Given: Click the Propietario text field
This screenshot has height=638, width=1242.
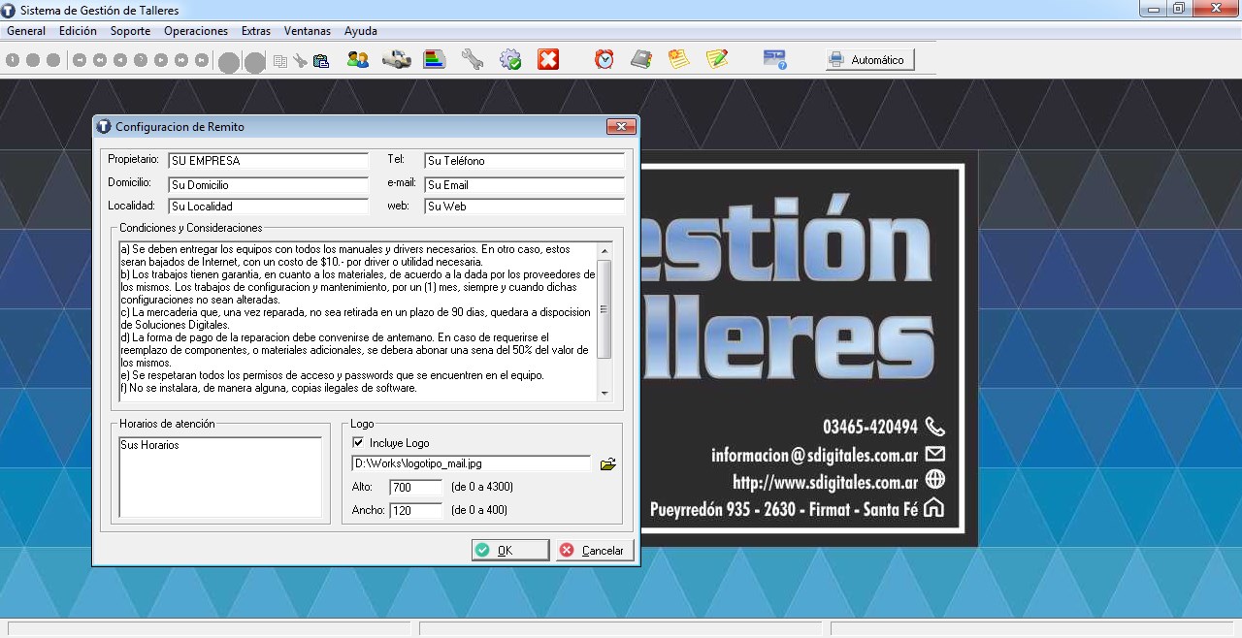Looking at the screenshot, I should click(268, 161).
